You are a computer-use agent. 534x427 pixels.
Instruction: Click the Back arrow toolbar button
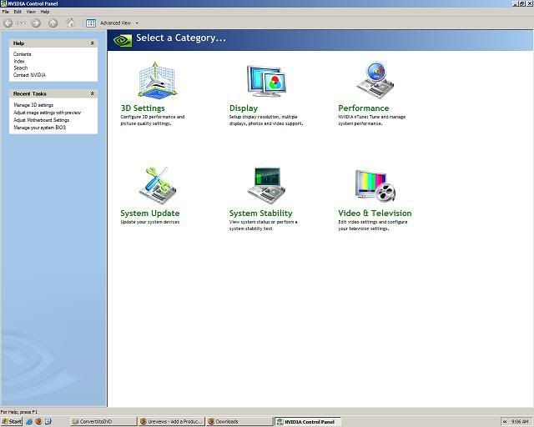(8, 23)
